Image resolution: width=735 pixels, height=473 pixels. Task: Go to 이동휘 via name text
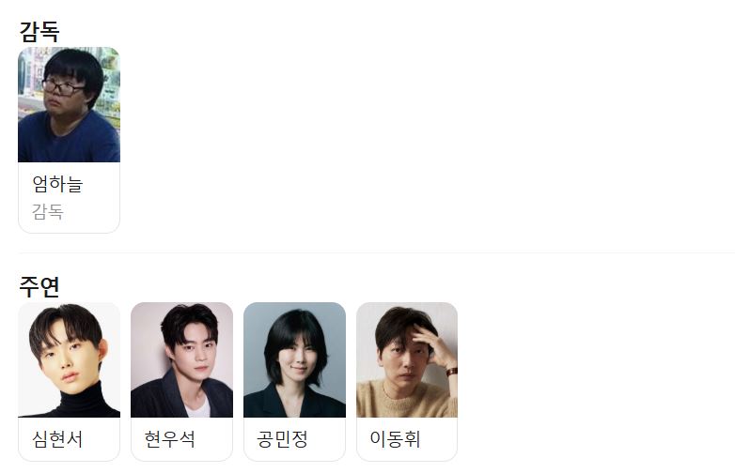(395, 439)
